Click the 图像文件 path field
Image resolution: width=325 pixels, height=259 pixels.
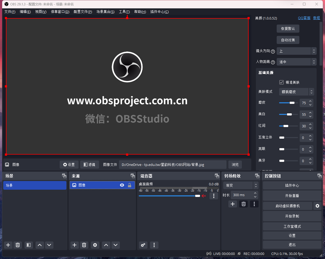click(x=173, y=165)
